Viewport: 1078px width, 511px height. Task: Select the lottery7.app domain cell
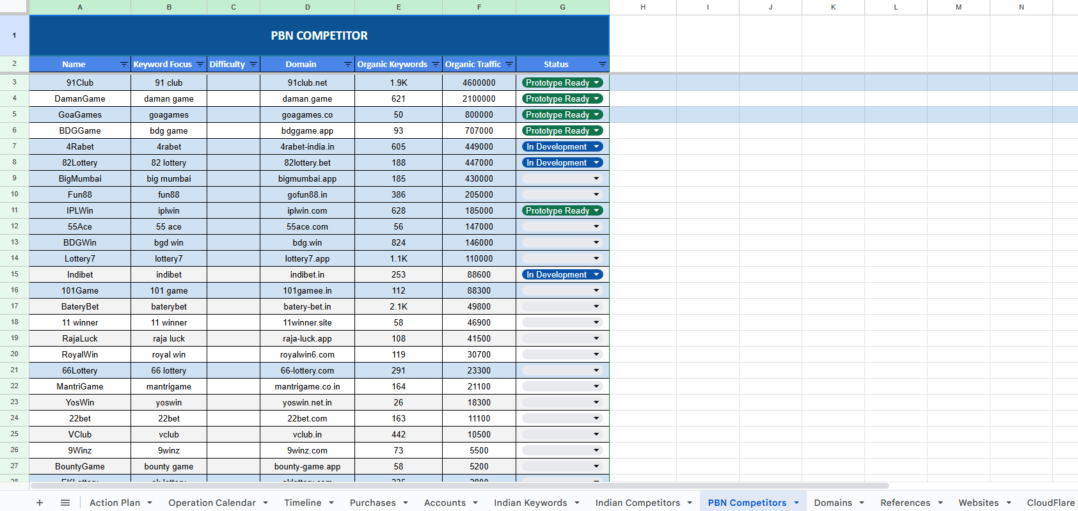coord(307,258)
